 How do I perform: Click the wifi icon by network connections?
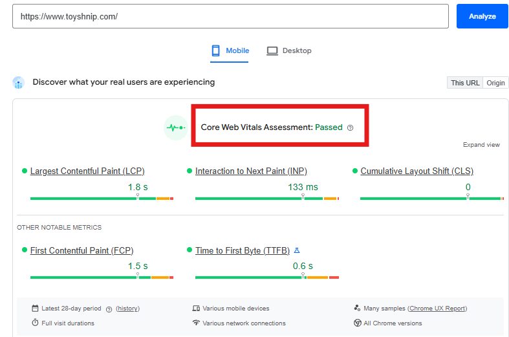(196, 323)
